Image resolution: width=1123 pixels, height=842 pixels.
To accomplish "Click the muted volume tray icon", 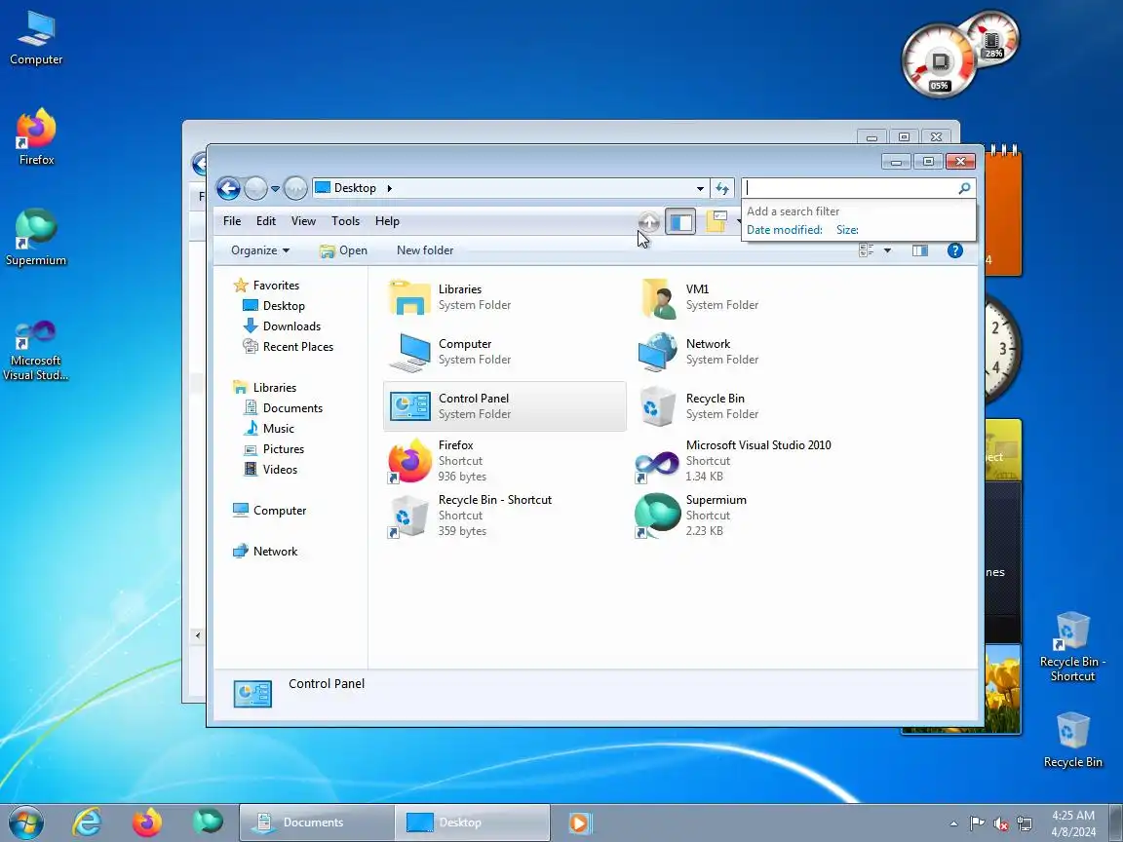I will pos(1001,824).
